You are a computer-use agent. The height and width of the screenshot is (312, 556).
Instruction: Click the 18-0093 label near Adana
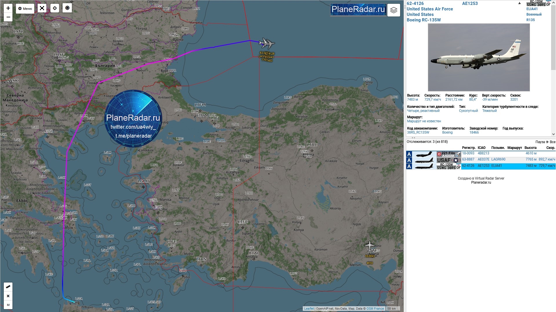click(370, 256)
